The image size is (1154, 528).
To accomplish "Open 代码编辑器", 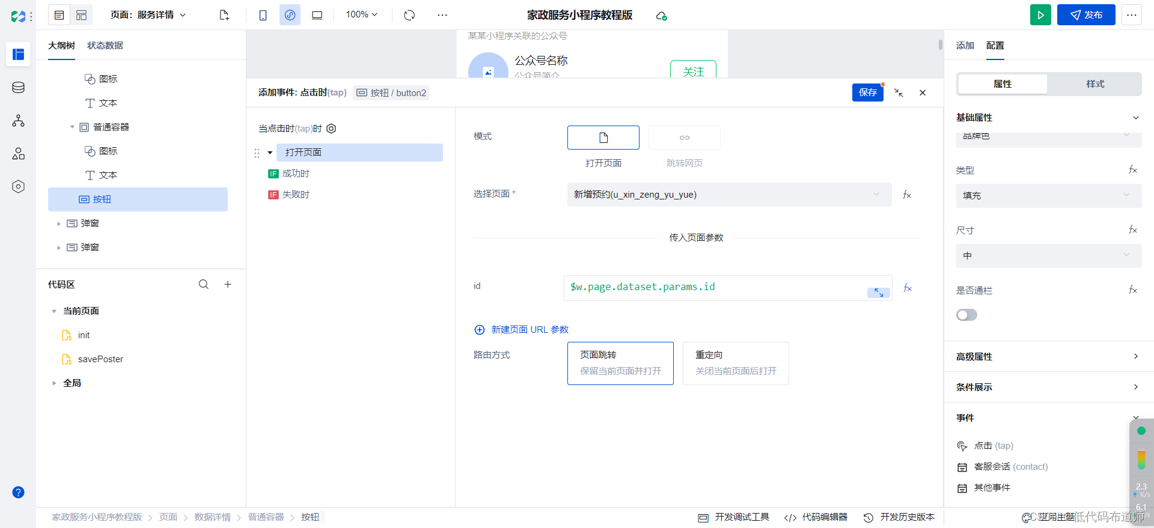I will pyautogui.click(x=816, y=517).
